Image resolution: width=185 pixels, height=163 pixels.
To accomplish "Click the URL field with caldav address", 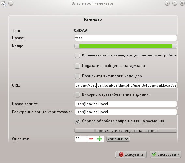I will click(126, 85).
